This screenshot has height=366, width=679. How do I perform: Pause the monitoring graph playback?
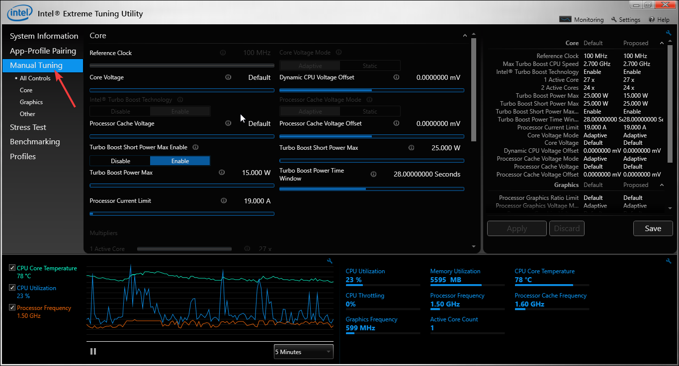click(x=93, y=351)
